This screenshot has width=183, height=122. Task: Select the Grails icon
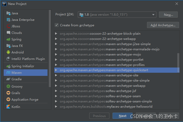point(8,93)
